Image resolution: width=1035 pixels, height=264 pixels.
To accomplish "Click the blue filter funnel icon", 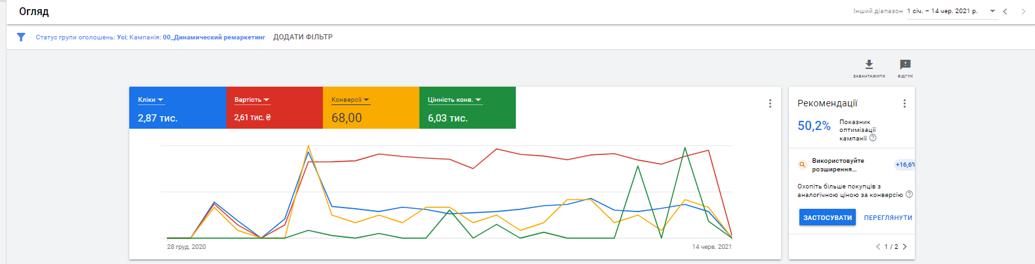I will (x=21, y=37).
